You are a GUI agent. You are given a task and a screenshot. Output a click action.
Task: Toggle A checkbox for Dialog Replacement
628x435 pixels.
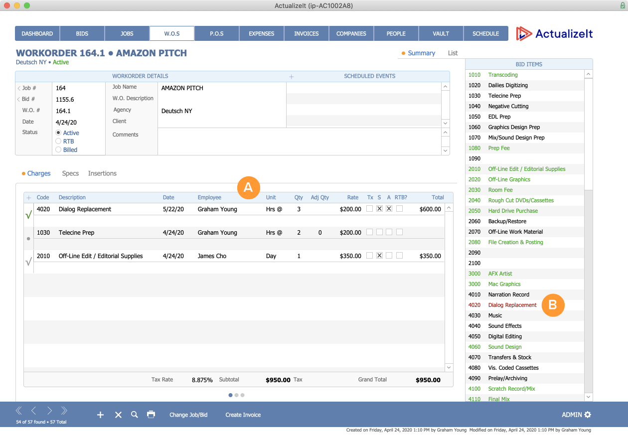[389, 209]
